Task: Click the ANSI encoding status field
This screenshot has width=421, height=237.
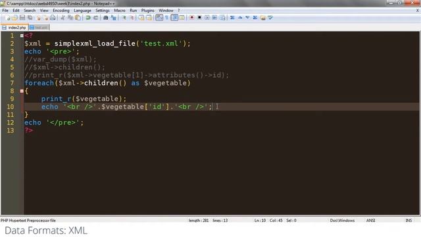Action: (371, 221)
